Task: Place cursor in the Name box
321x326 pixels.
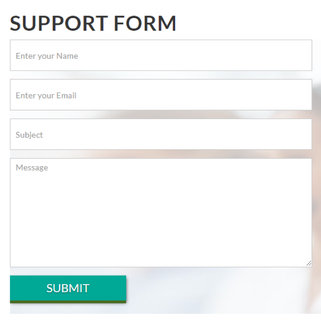Action: click(161, 56)
